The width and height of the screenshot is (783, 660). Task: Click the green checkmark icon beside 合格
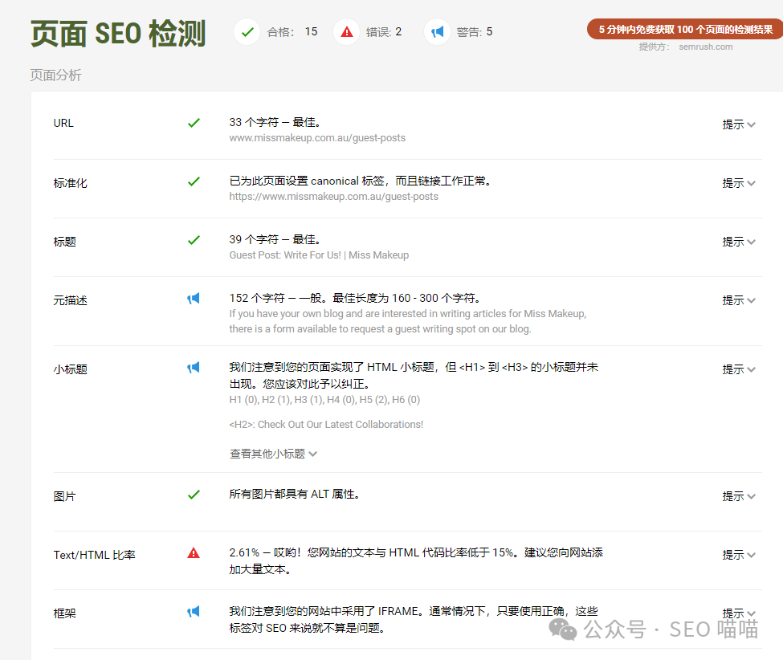pyautogui.click(x=247, y=32)
